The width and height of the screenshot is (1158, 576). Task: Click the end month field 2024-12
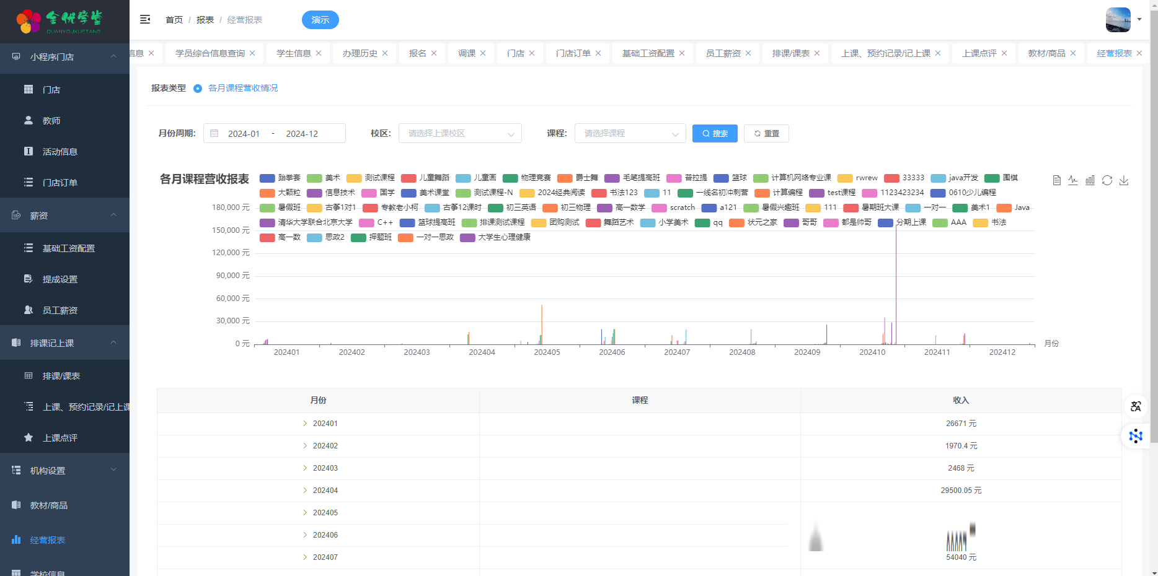tap(302, 134)
